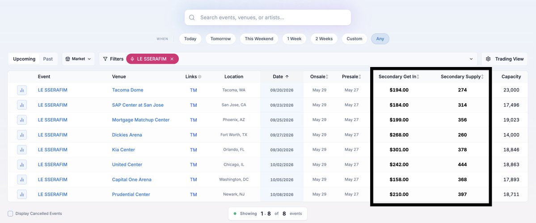Open LE SSERAFIM event in Orlando row

(x=53, y=150)
